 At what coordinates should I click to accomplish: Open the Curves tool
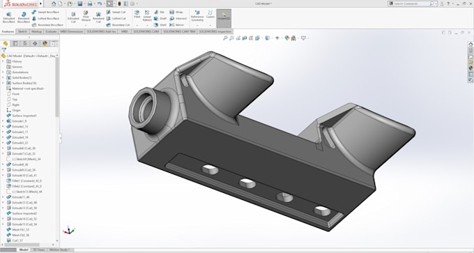pos(211,14)
